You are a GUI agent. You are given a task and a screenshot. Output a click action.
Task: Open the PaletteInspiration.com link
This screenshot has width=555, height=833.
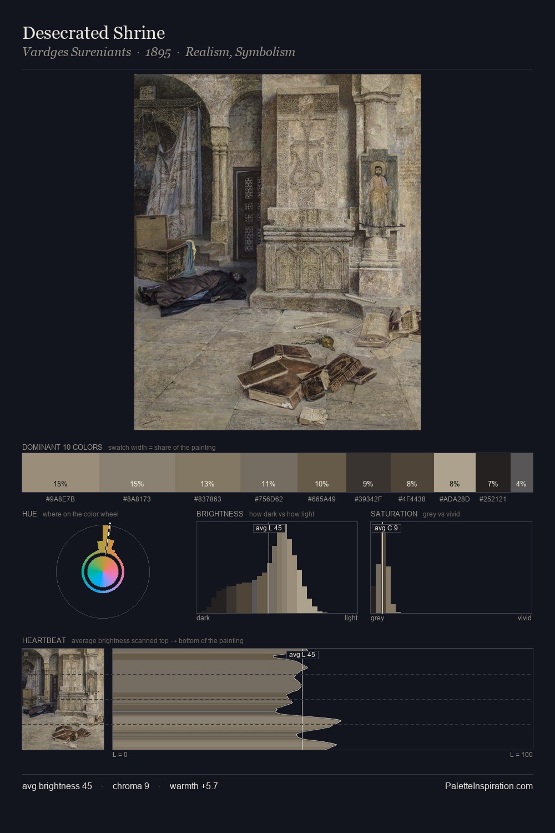(x=489, y=786)
